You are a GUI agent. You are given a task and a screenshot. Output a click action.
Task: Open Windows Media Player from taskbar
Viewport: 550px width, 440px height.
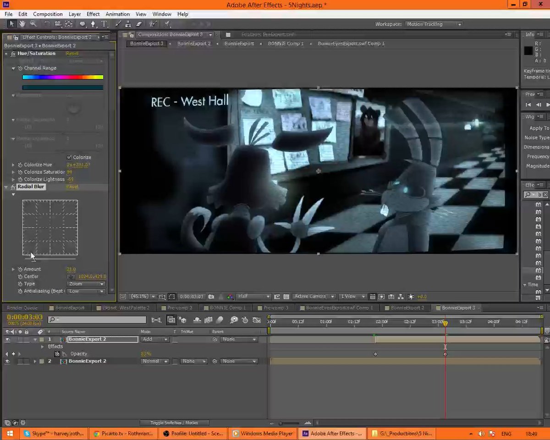[263, 433]
